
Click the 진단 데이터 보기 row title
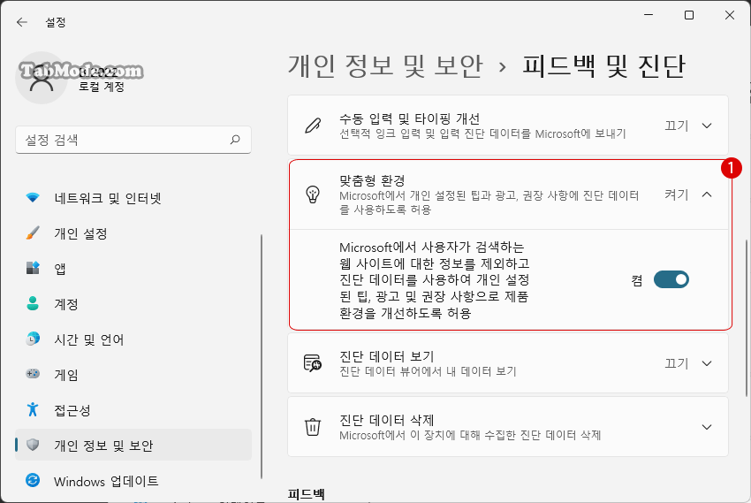(x=386, y=356)
